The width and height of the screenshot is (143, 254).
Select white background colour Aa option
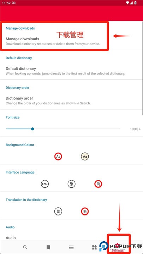pyautogui.click(x=58, y=157)
